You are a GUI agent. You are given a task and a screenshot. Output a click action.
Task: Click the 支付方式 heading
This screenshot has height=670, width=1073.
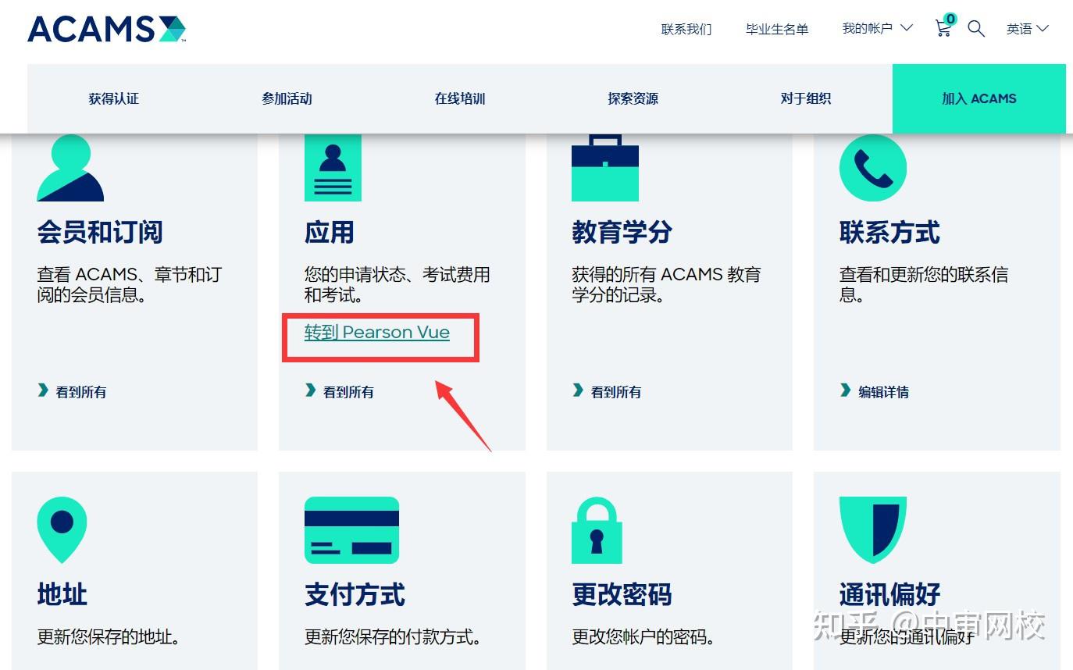coord(355,594)
